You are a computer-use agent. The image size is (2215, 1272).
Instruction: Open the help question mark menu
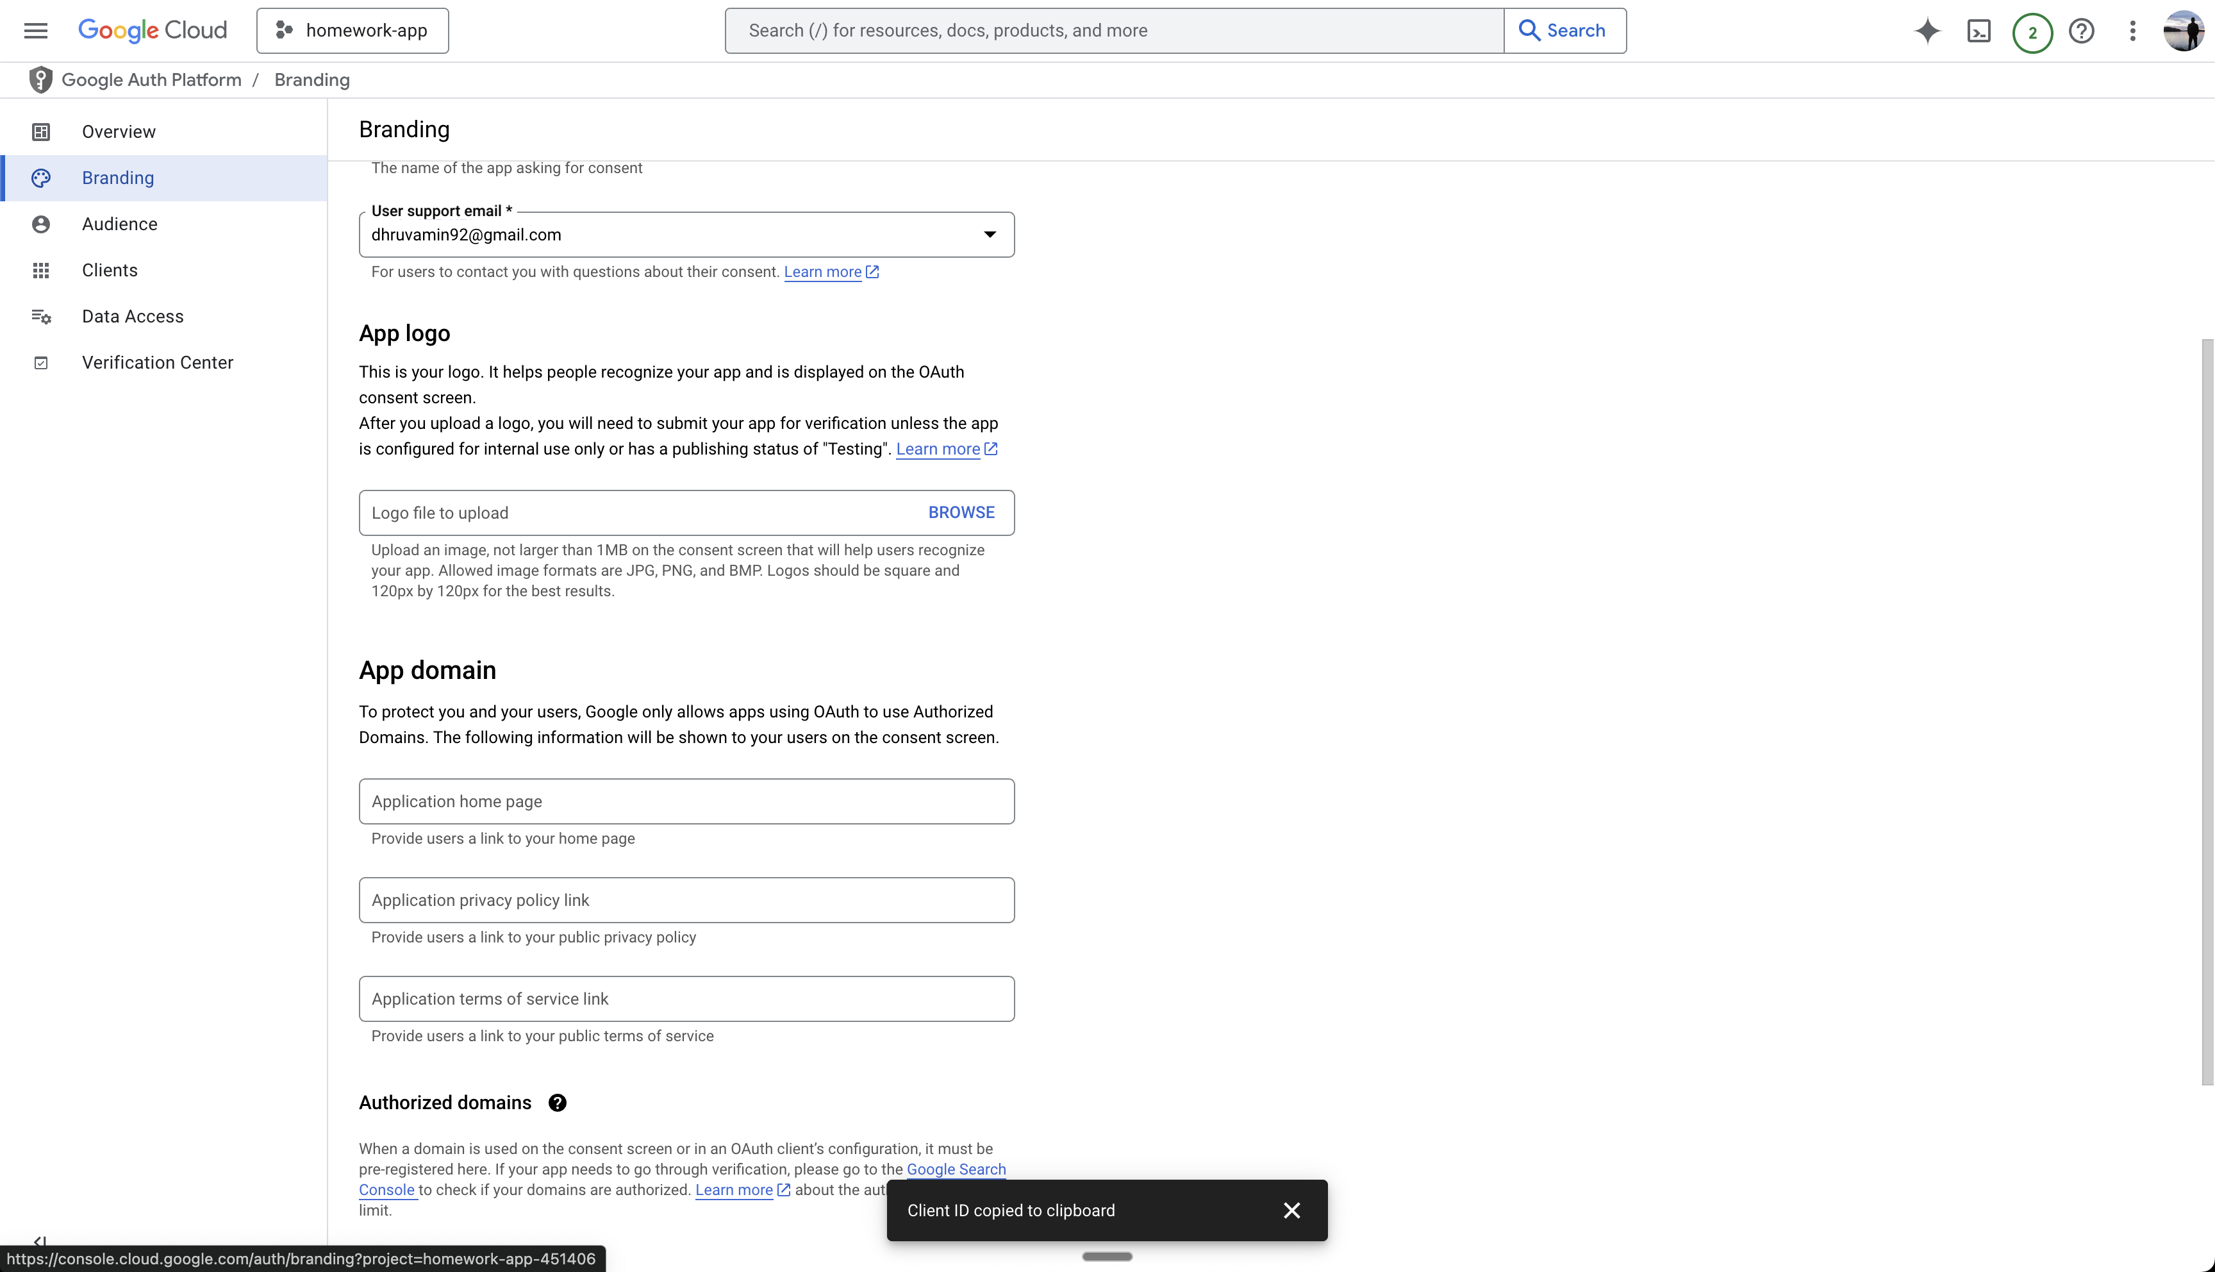[2082, 31]
